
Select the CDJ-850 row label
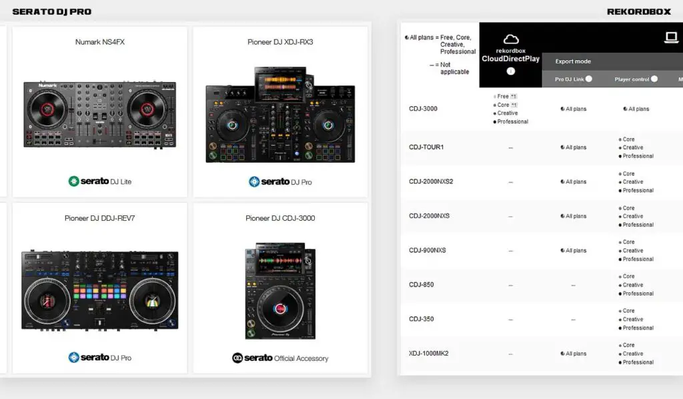click(422, 285)
